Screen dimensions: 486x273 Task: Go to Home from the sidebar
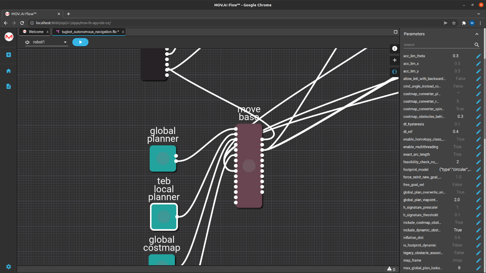coord(9,71)
